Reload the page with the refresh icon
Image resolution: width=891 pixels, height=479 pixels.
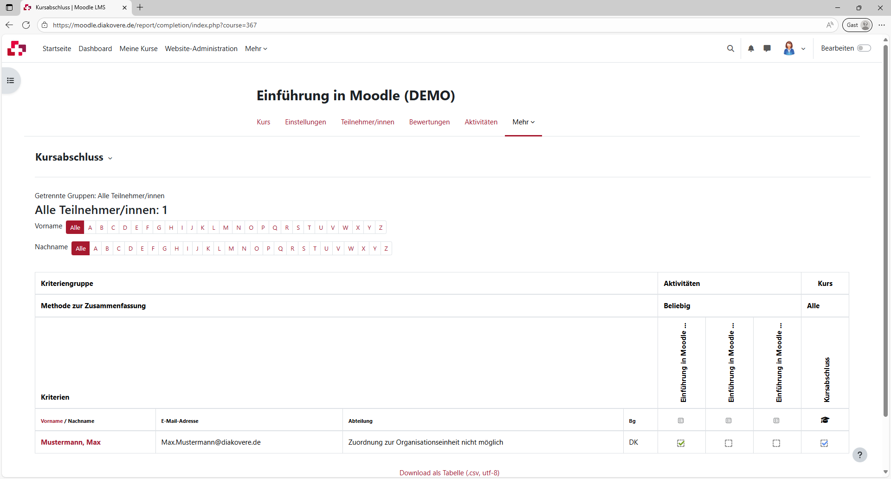[26, 25]
